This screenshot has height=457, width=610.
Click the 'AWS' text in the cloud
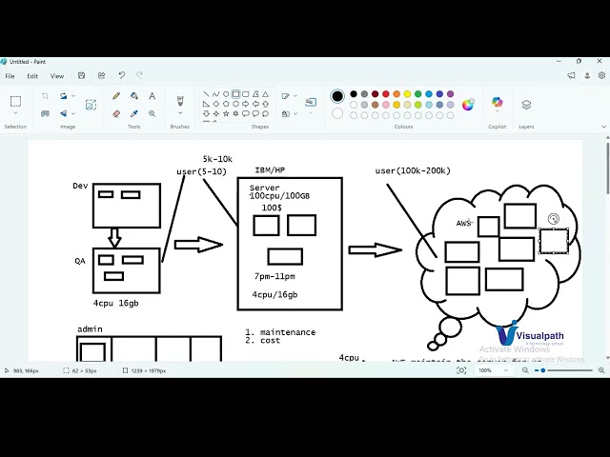pos(463,223)
